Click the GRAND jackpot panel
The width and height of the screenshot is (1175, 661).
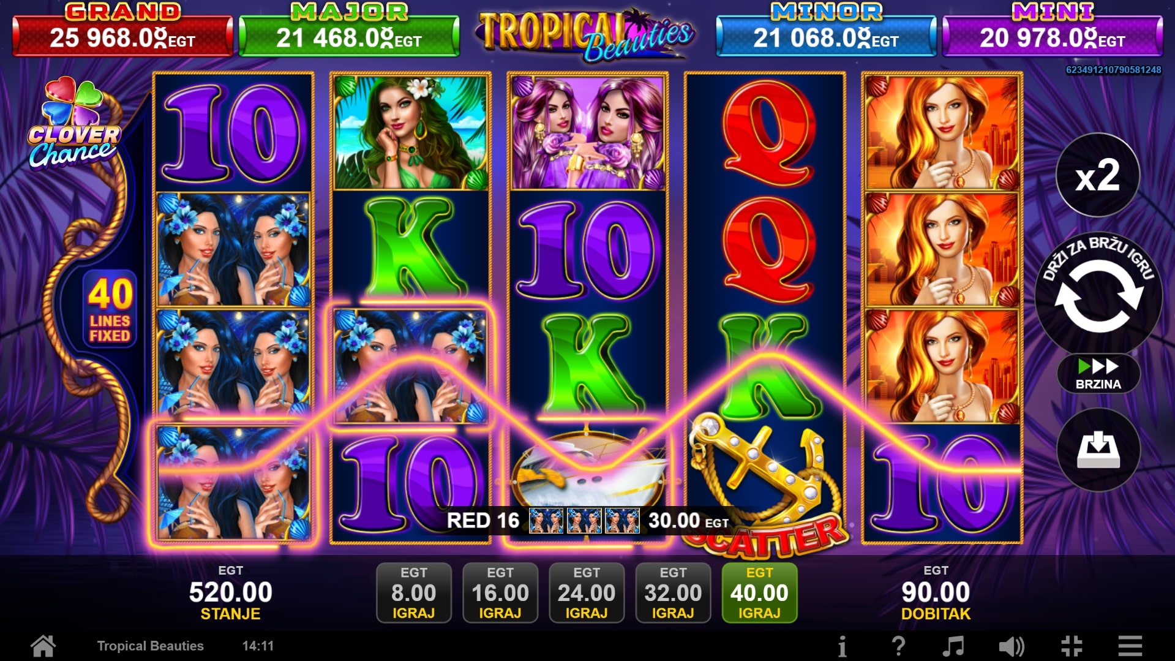click(x=122, y=31)
